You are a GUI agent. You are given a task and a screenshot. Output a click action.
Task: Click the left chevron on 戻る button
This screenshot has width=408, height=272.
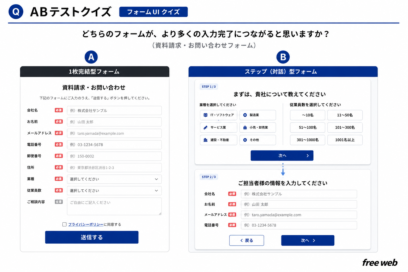tap(241, 240)
